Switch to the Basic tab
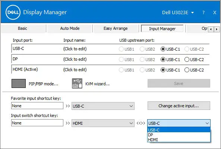Screen dimensions: 221x149 [x=23, y=28]
